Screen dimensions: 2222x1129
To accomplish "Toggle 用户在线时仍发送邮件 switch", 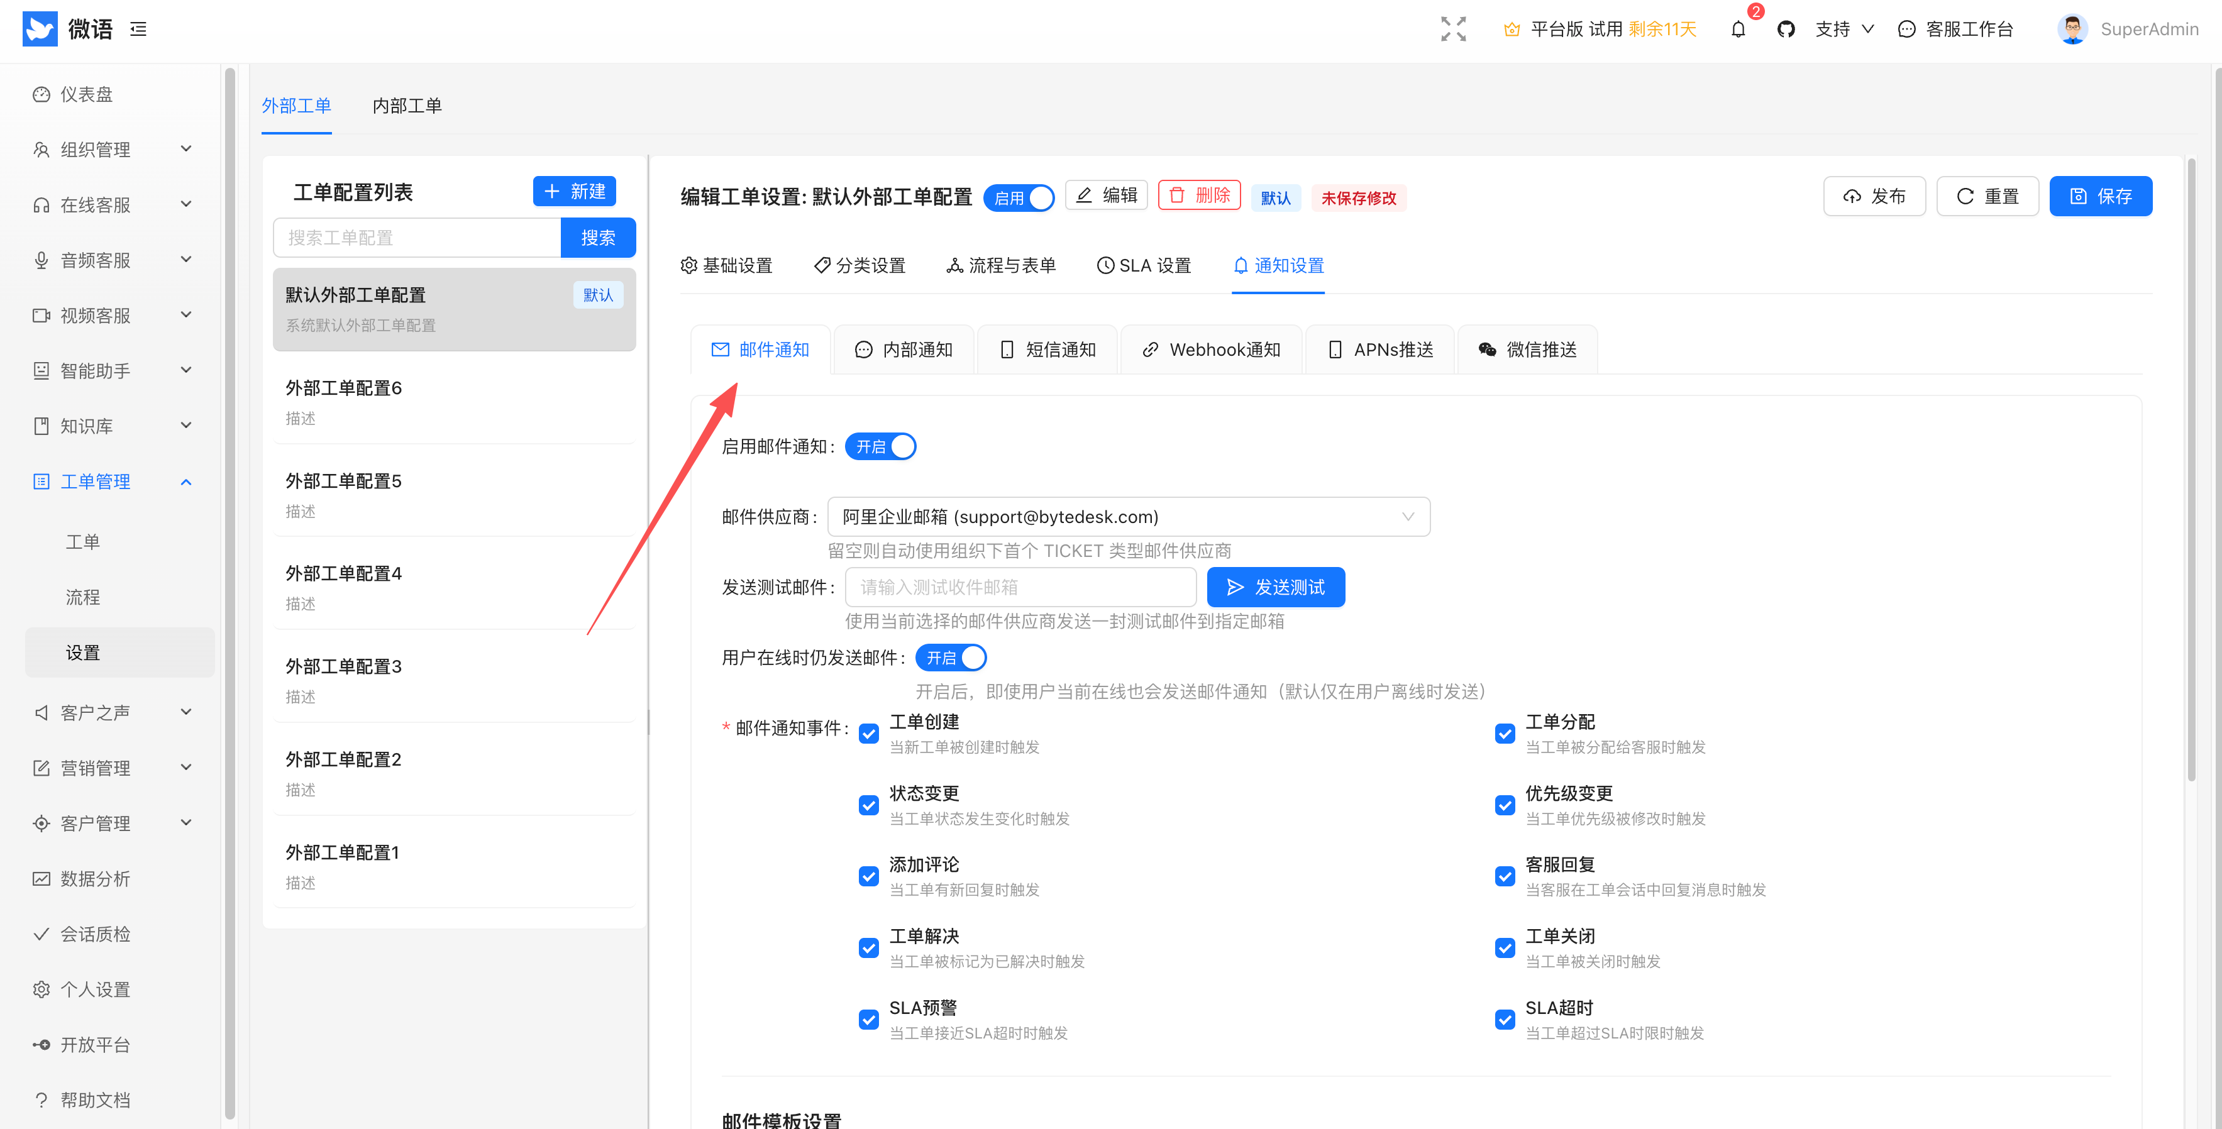I will tap(951, 657).
